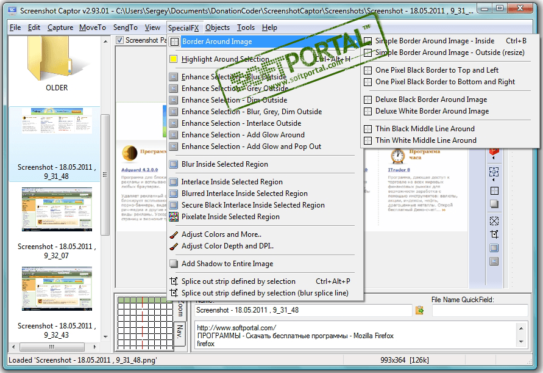The height and width of the screenshot is (373, 543).
Task: Click the zoom grid preview panel
Action: pos(145,322)
